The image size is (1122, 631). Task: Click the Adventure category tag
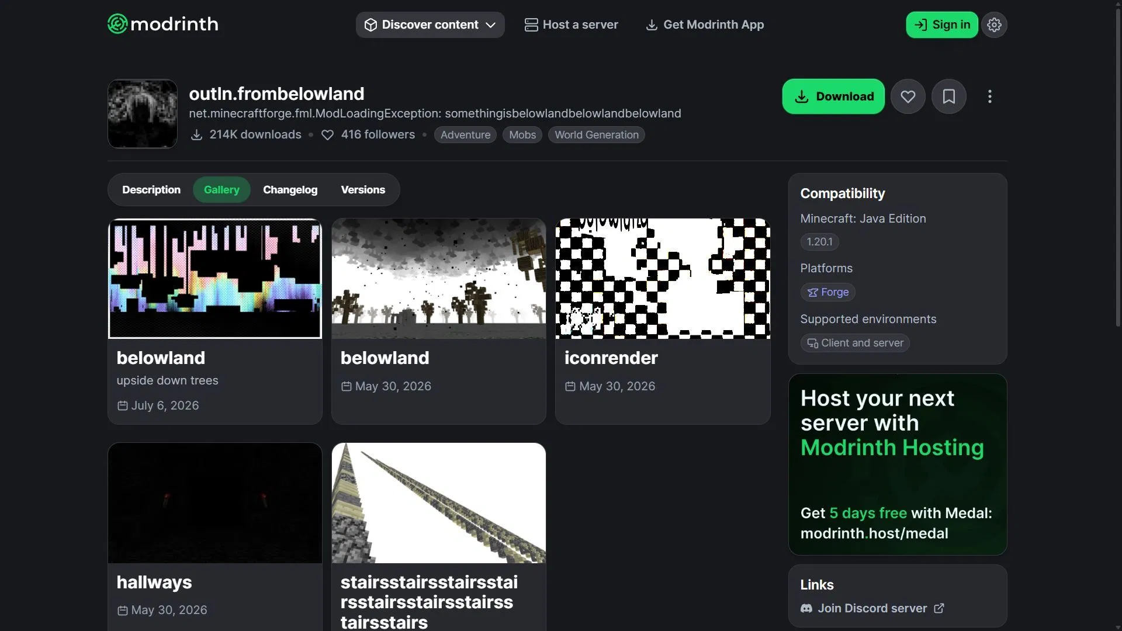pyautogui.click(x=465, y=135)
